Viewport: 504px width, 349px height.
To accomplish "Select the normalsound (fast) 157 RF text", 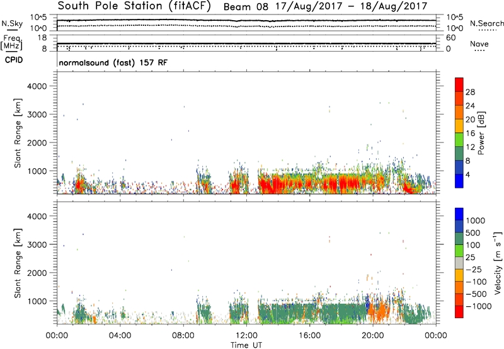I will [x=113, y=62].
